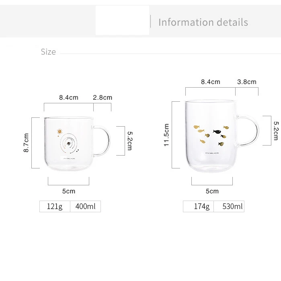The image size is (281, 281).
Task: Click the 8.4cm label above the large mug
Action: [x=211, y=82]
